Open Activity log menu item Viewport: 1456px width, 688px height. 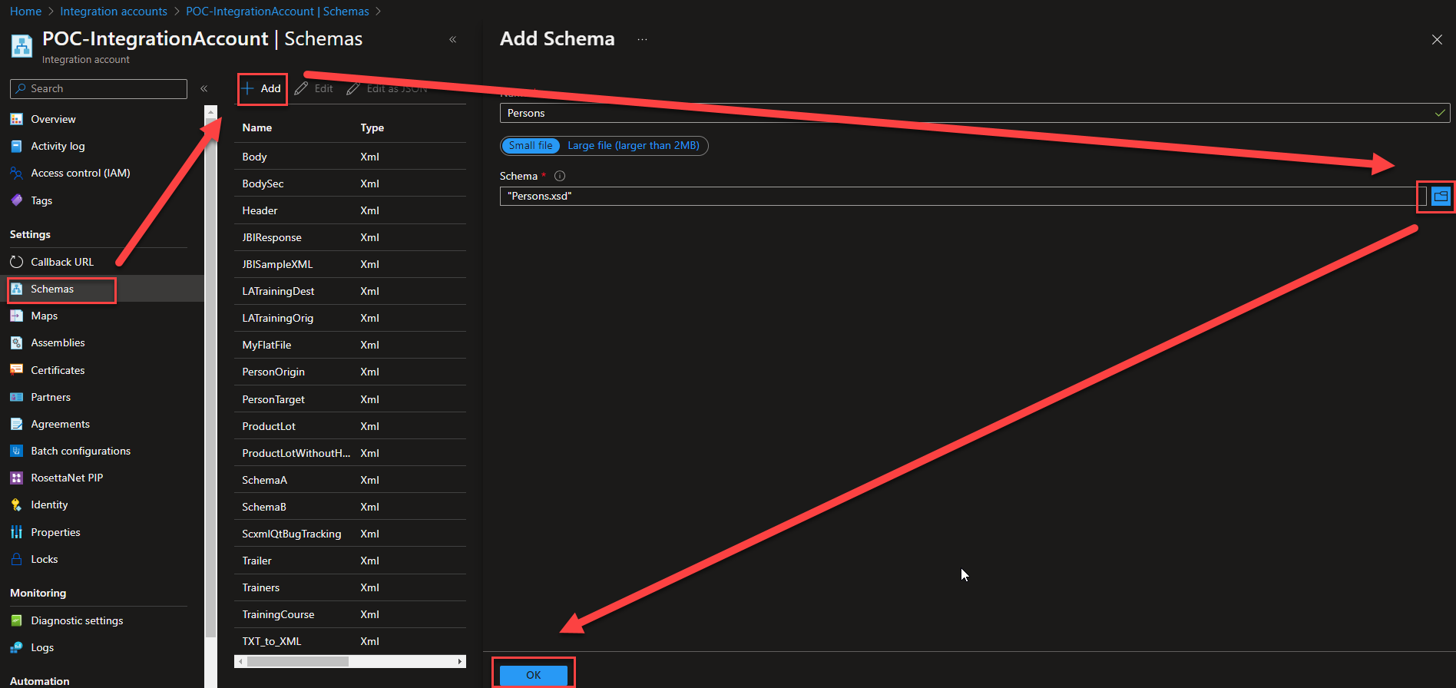click(x=58, y=146)
